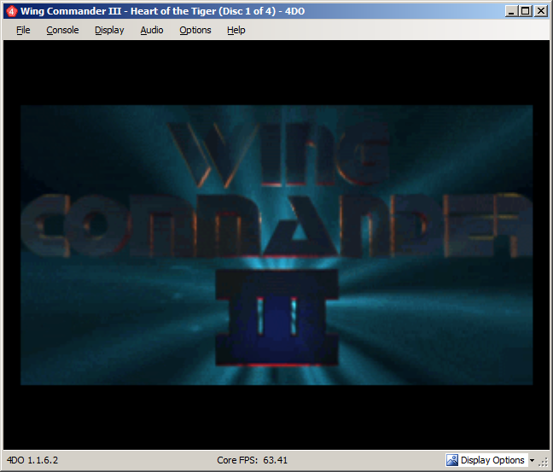Click the resize grip in the status bar corner
The image size is (553, 472).
point(544,462)
